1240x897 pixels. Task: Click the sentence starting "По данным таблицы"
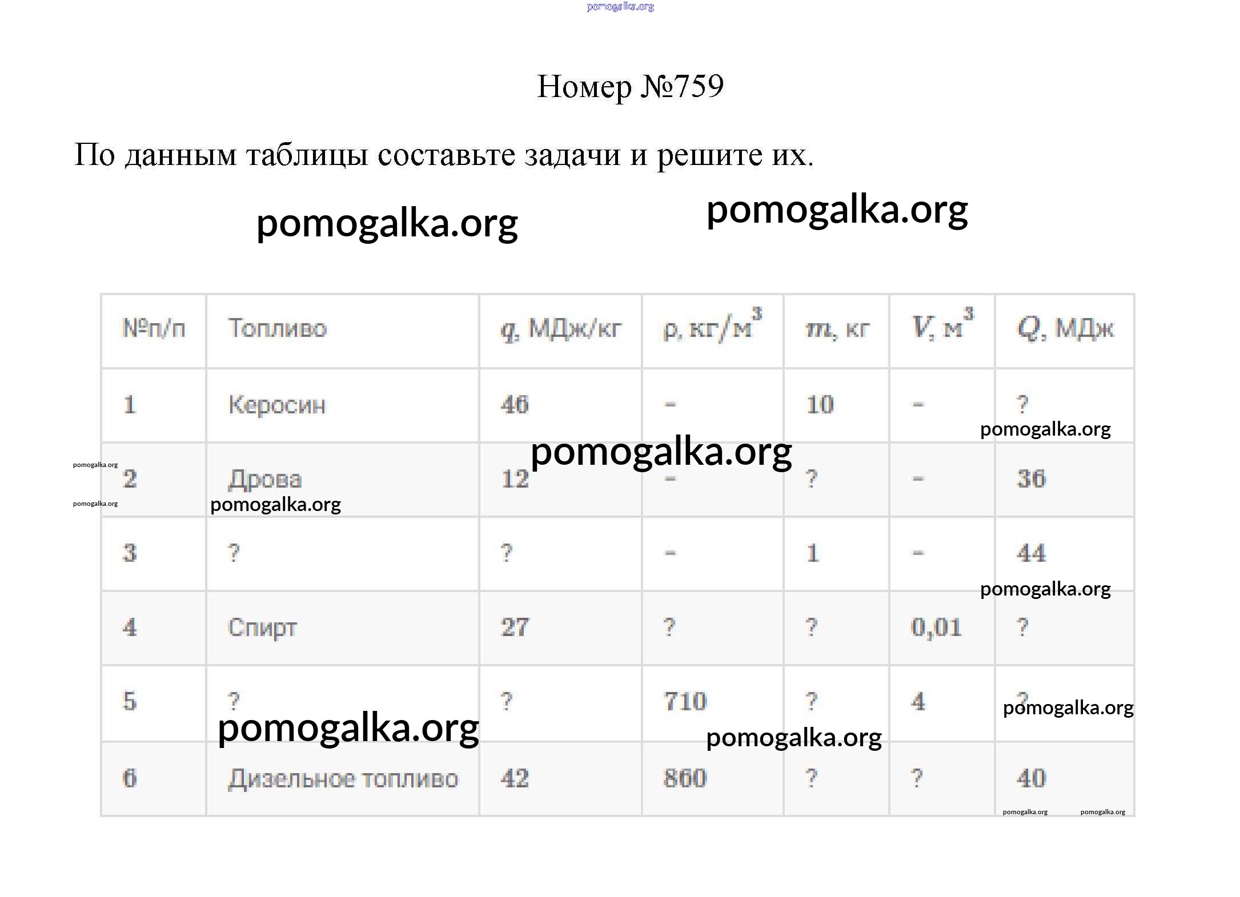(x=443, y=154)
